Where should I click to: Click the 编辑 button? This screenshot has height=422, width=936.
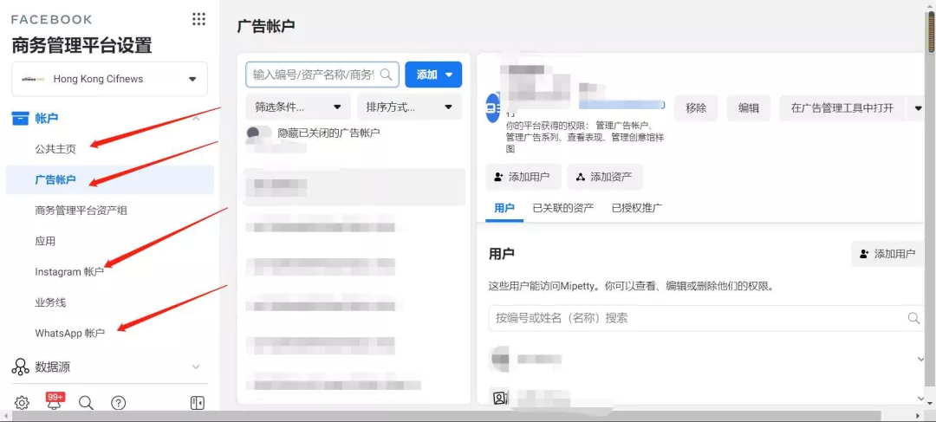749,108
